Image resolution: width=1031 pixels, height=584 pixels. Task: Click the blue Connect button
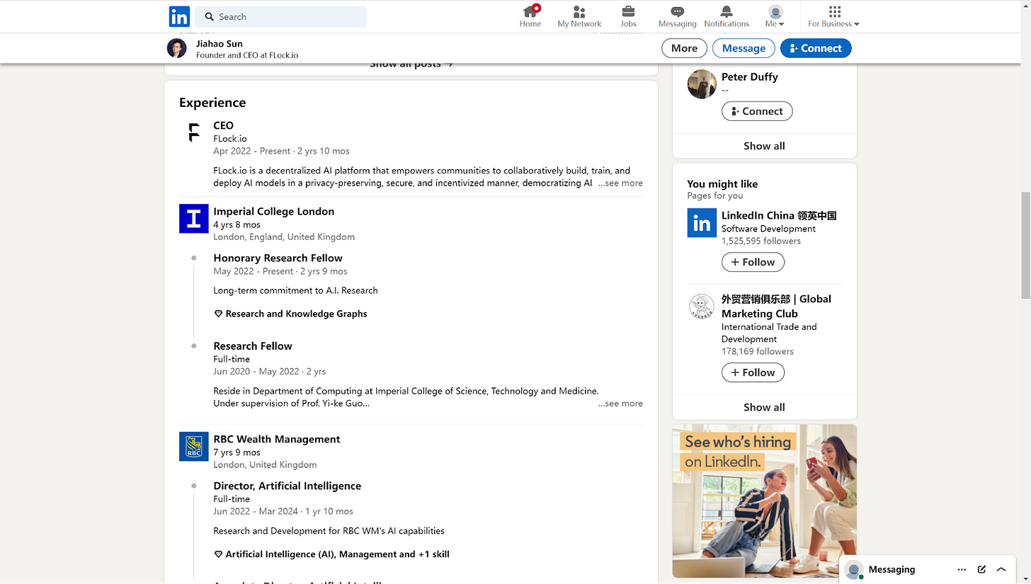pos(816,48)
